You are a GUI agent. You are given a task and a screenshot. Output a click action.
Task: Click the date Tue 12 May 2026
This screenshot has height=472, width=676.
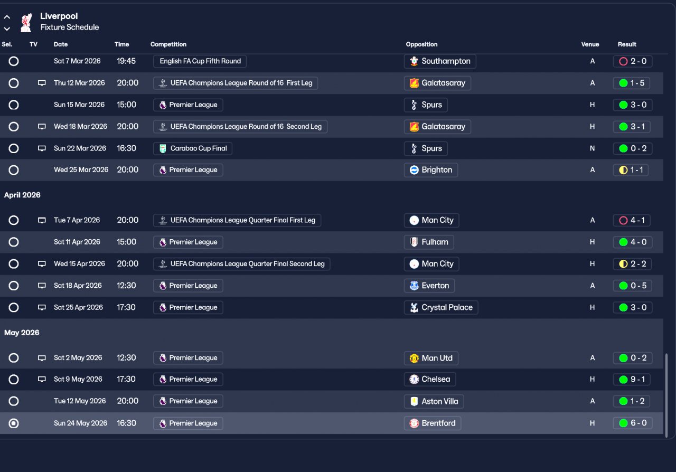pos(80,401)
